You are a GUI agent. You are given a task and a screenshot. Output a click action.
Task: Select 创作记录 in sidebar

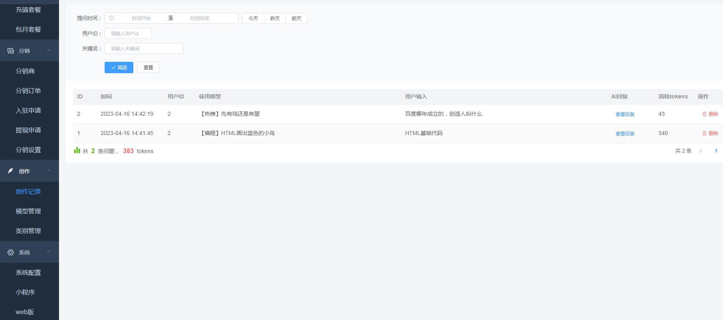[28, 191]
